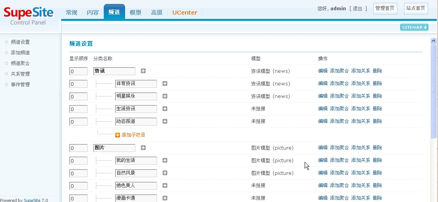Click the plus icon beside 绝色美人
The height and width of the screenshot is (202, 438).
tap(165, 185)
